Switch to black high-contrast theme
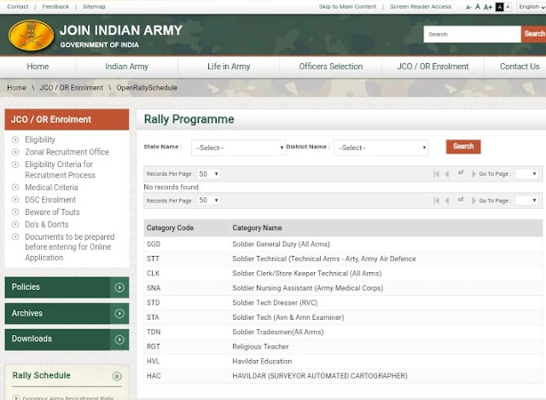Image resolution: width=546 pixels, height=400 pixels. click(x=499, y=7)
